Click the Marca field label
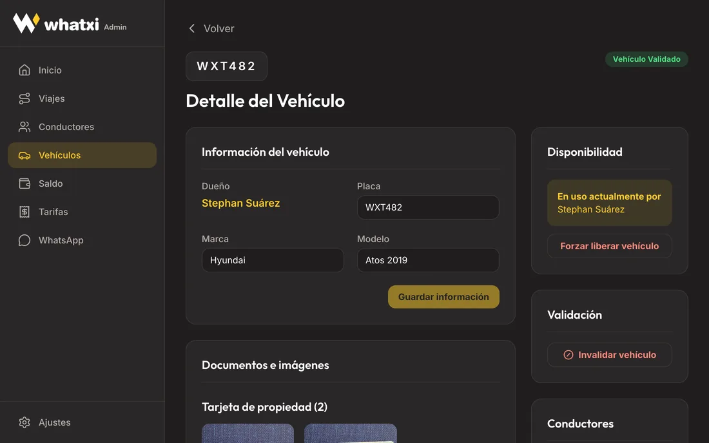Image resolution: width=709 pixels, height=443 pixels. (x=215, y=239)
